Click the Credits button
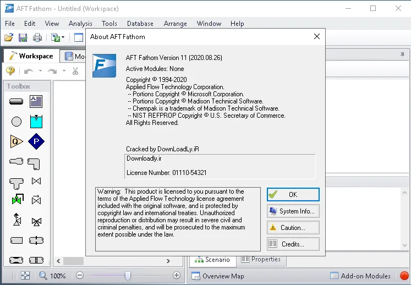Viewport: 411px width, 285px height. coord(293,244)
